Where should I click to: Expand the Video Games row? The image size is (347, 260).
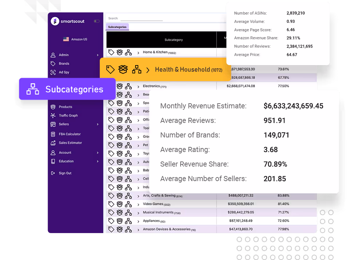(x=138, y=204)
